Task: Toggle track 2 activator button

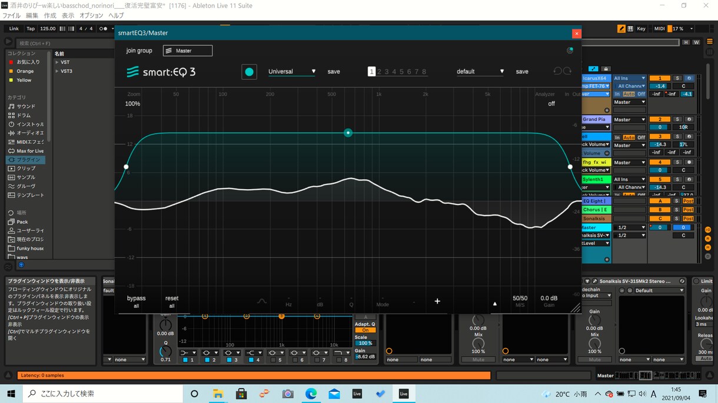Action: pyautogui.click(x=660, y=119)
